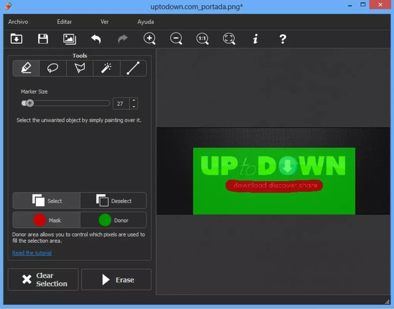Screen dimensions: 394x309
Task: Select the Line tool
Action: [x=133, y=68]
